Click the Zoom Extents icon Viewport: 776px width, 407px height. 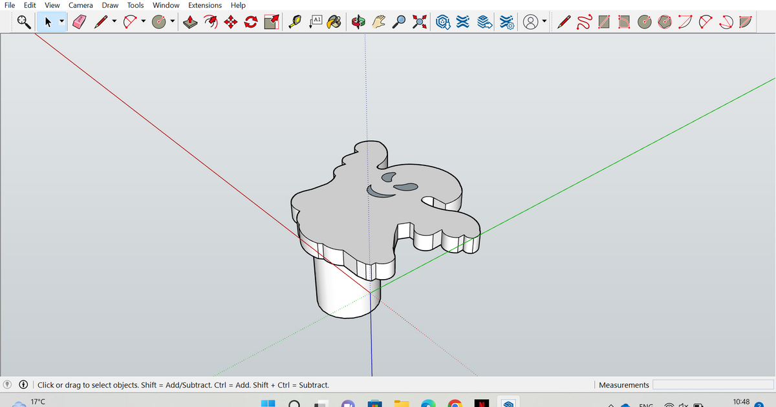(x=420, y=22)
